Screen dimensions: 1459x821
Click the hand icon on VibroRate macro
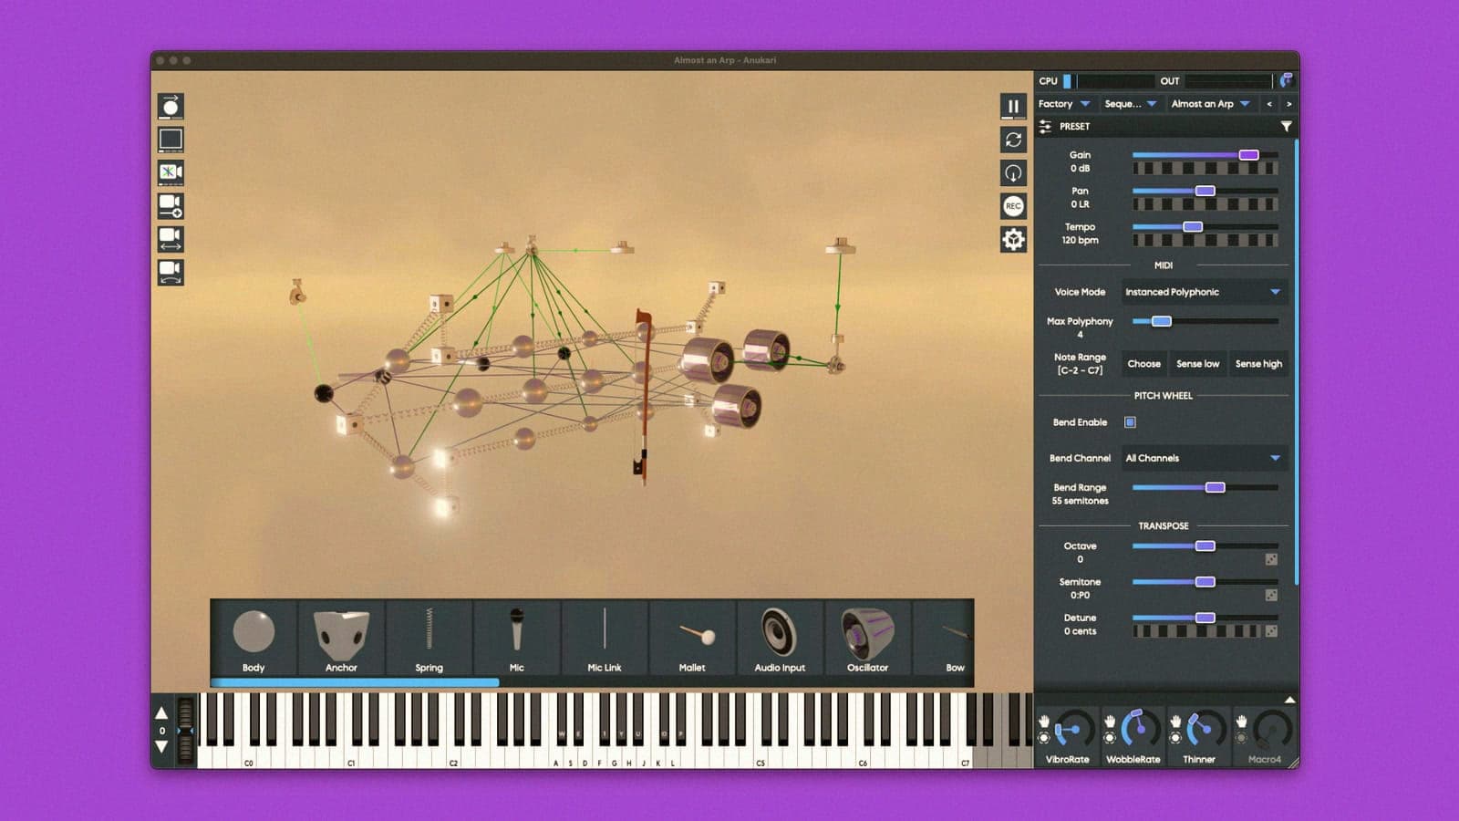[x=1044, y=722]
